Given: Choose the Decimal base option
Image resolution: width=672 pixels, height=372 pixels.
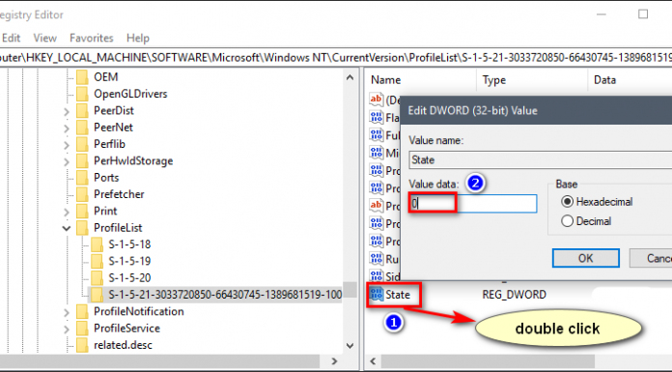Looking at the screenshot, I should pyautogui.click(x=586, y=221).
